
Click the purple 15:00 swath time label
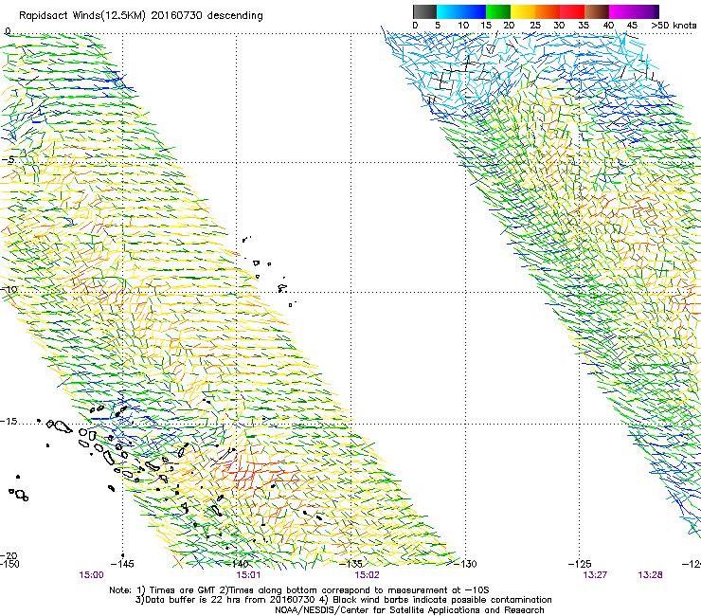[x=91, y=575]
